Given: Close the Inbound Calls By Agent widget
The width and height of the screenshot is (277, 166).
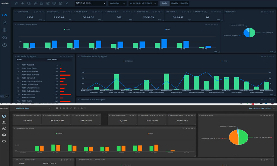Looking at the screenshot, I should coord(273,100).
